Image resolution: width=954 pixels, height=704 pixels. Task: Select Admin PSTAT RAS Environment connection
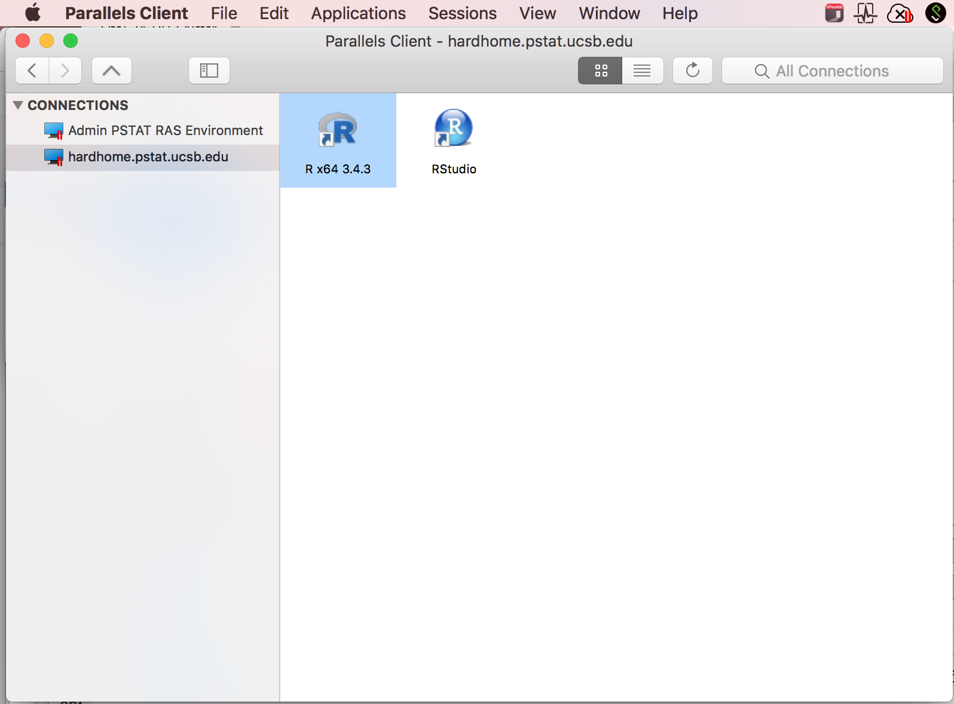(x=142, y=130)
